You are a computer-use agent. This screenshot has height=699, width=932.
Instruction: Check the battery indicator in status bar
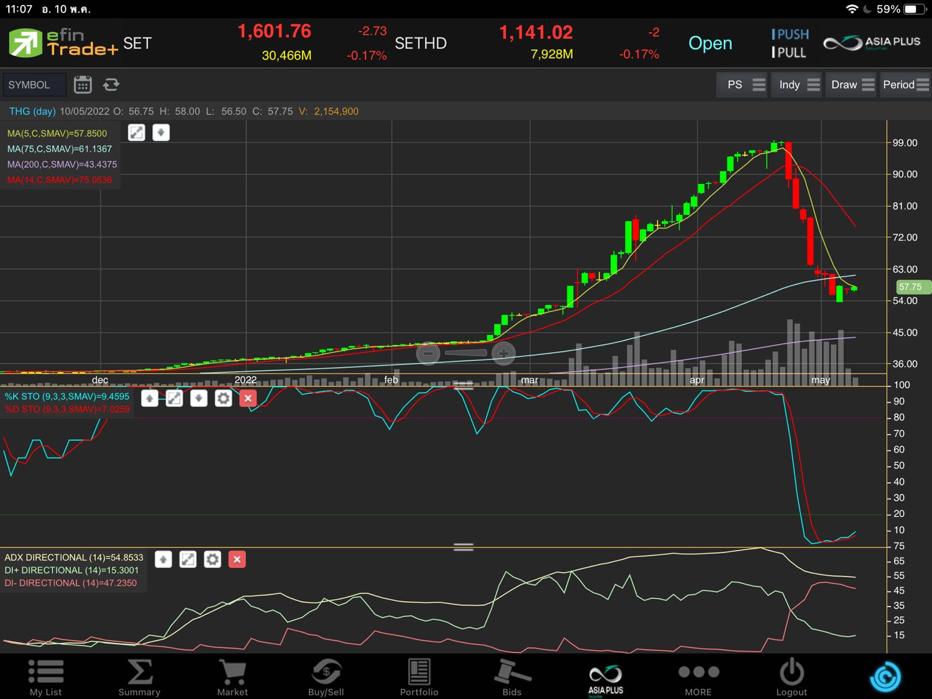(915, 9)
